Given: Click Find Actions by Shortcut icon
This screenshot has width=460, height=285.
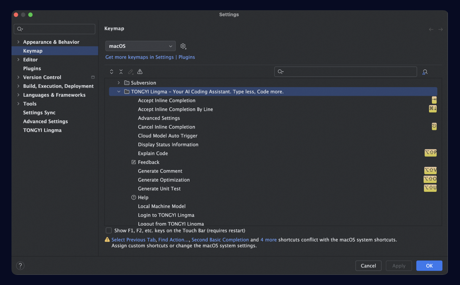Looking at the screenshot, I should tap(425, 72).
